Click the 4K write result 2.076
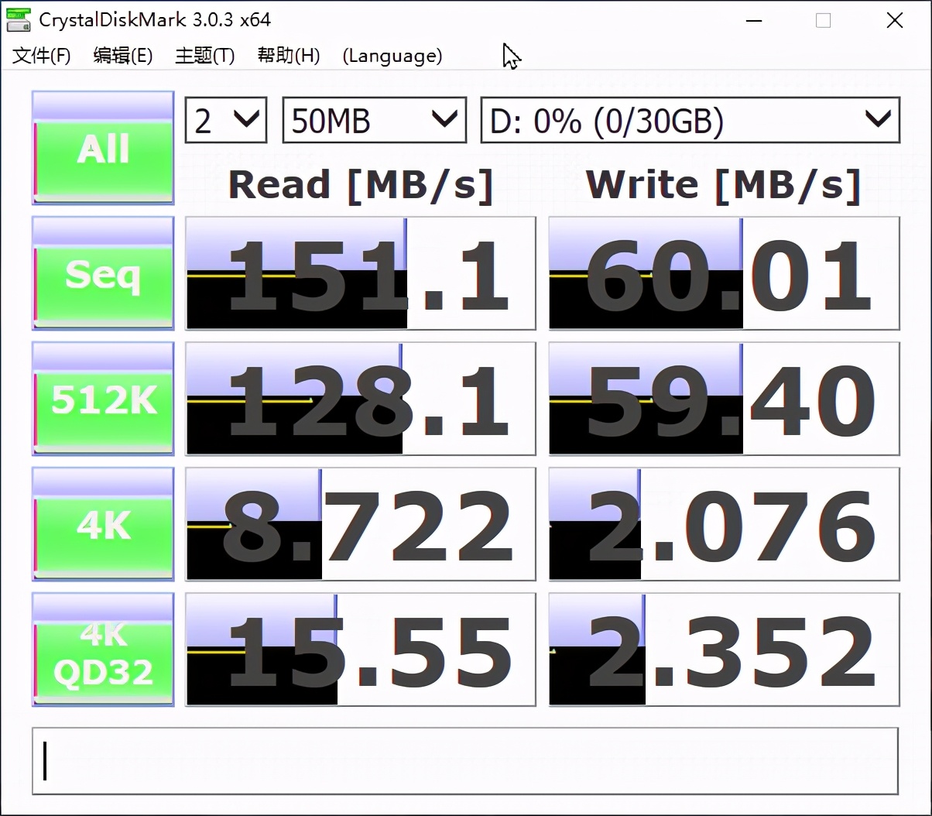 tap(725, 524)
